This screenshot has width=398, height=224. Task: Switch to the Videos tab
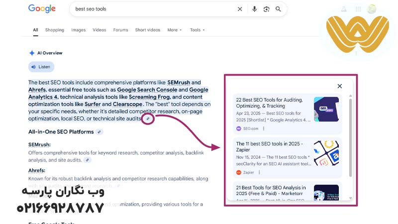click(99, 30)
